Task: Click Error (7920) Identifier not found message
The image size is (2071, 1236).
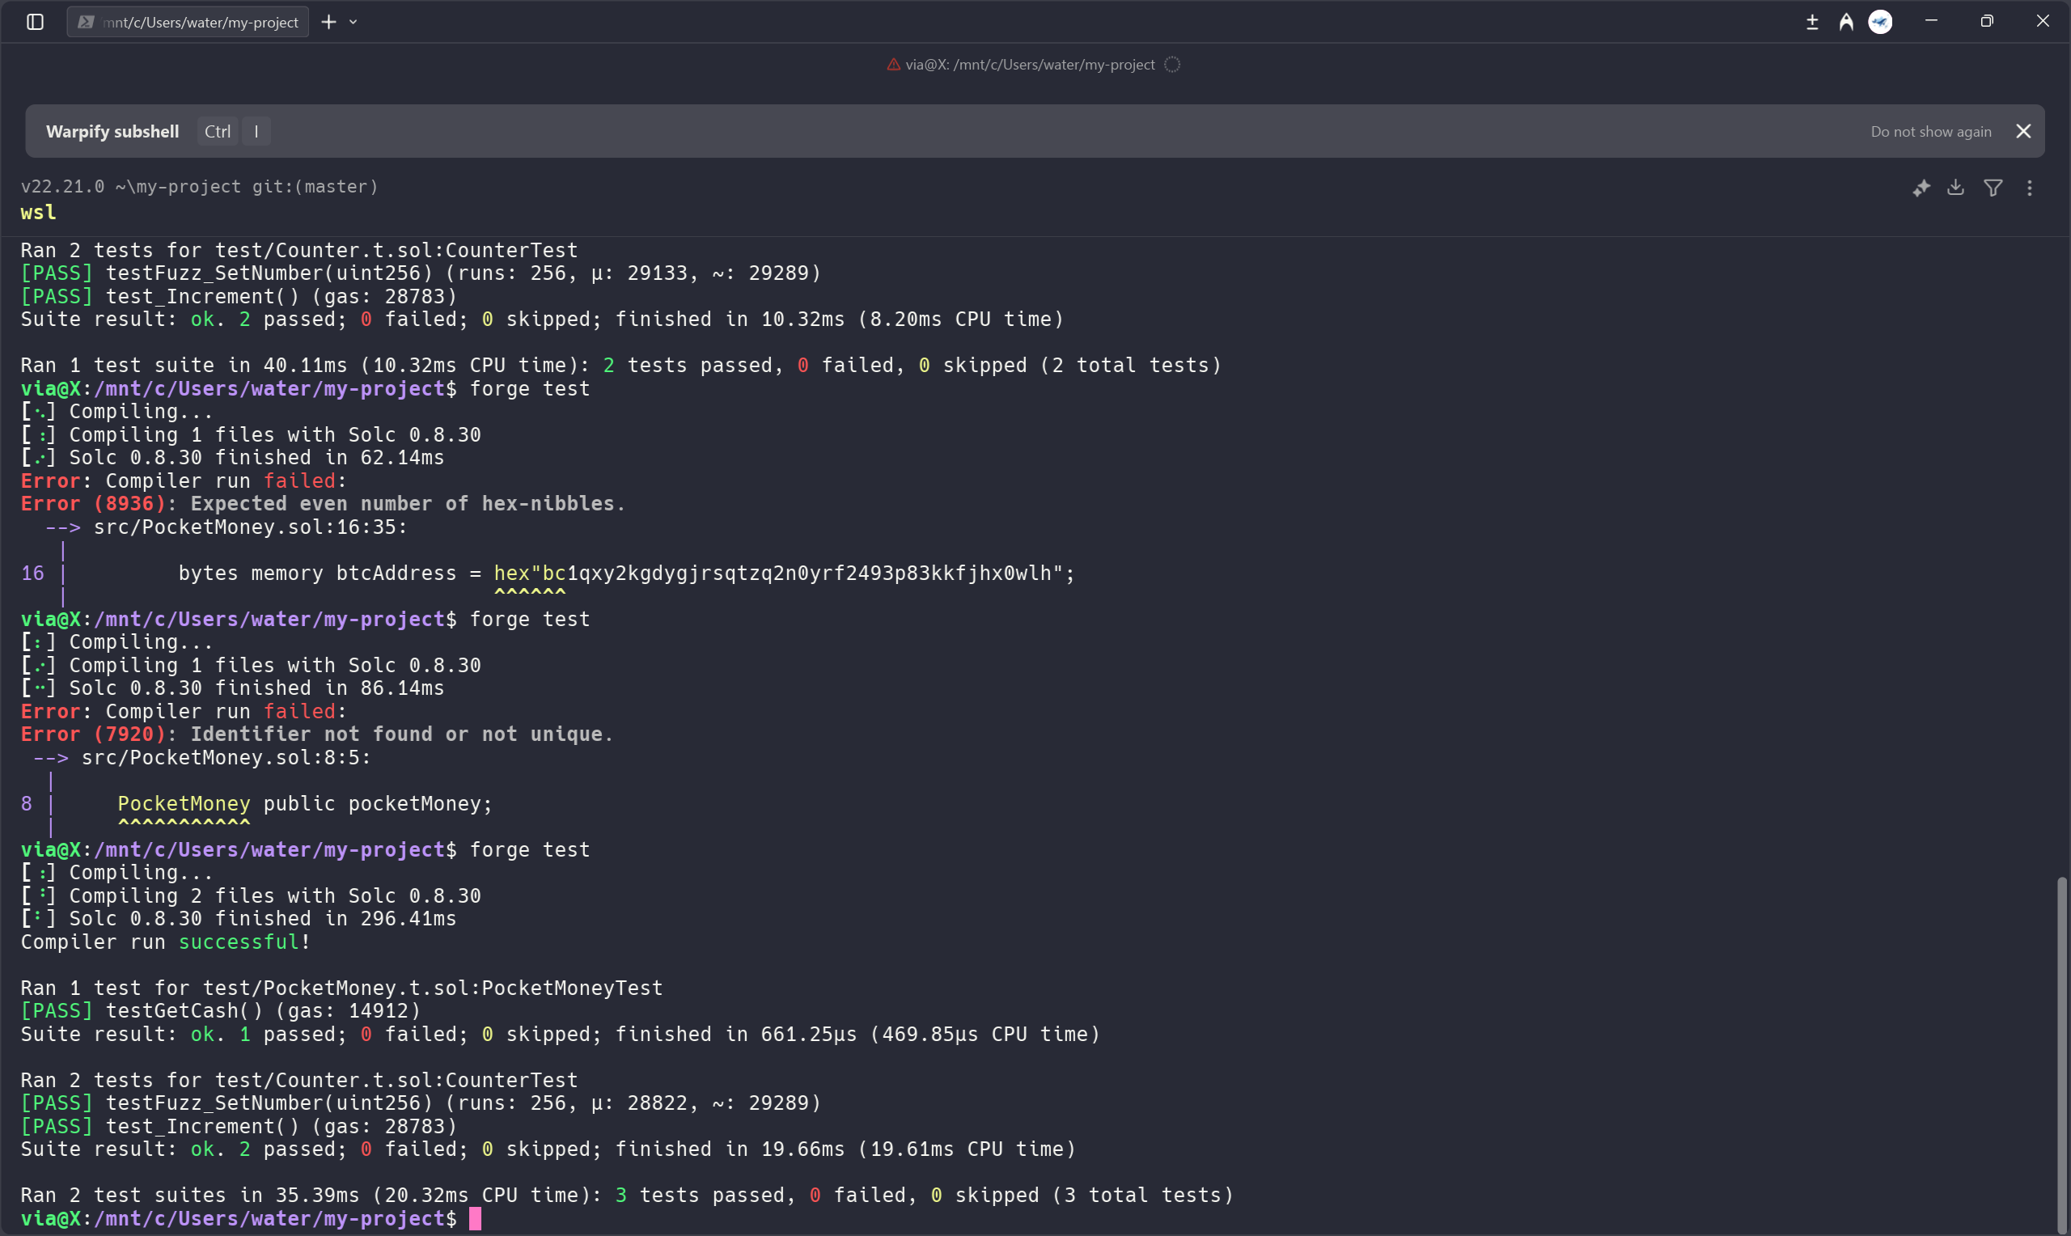Action: pos(317,734)
